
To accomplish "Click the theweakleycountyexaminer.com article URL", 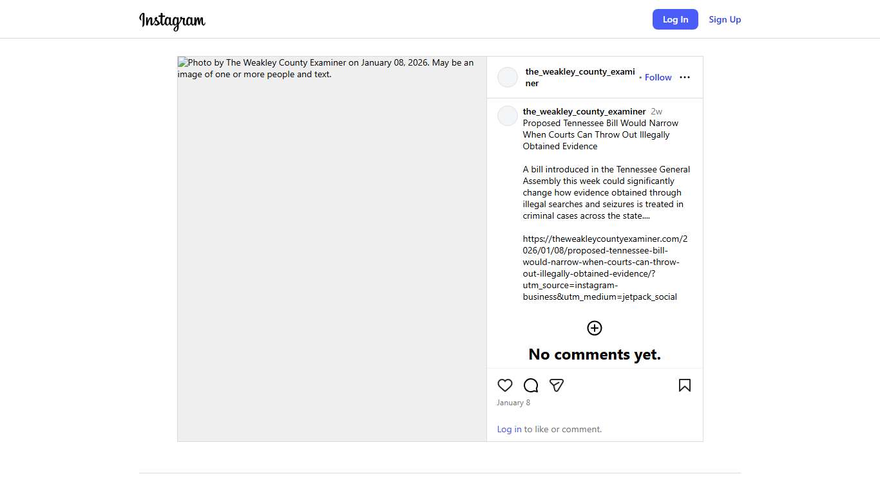I will click(604, 268).
